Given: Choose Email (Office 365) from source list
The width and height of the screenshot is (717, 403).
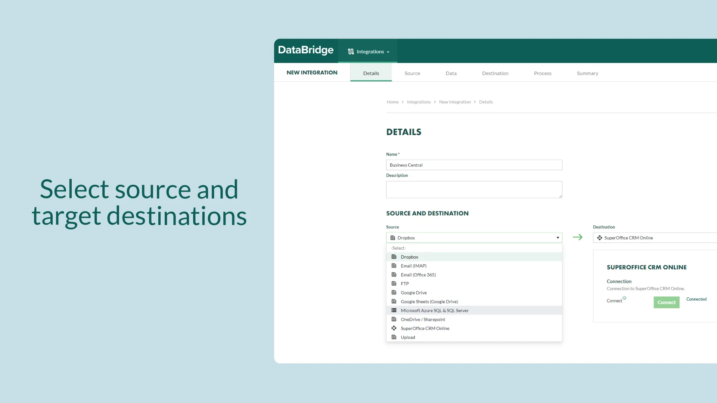Looking at the screenshot, I should pyautogui.click(x=418, y=275).
